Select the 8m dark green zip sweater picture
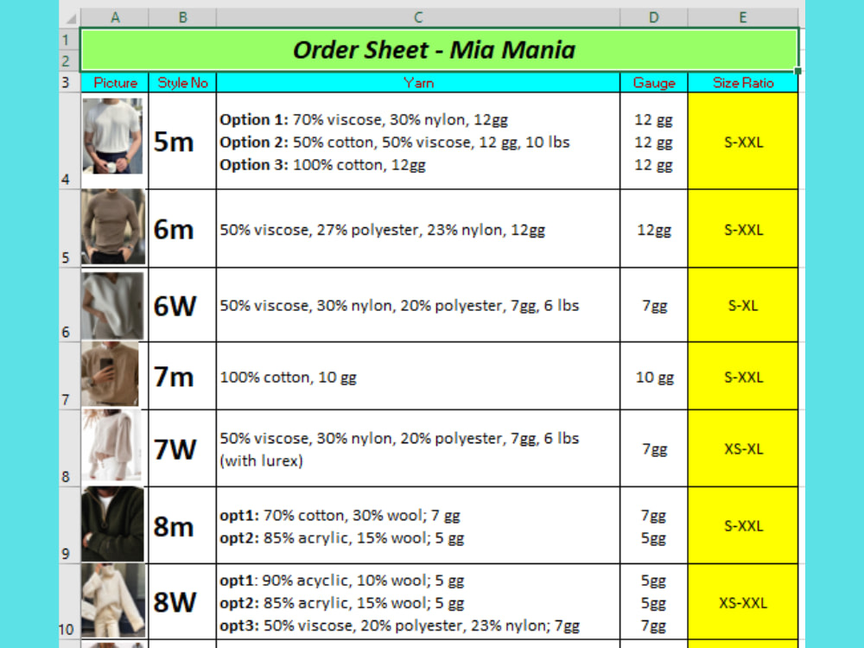 112,524
